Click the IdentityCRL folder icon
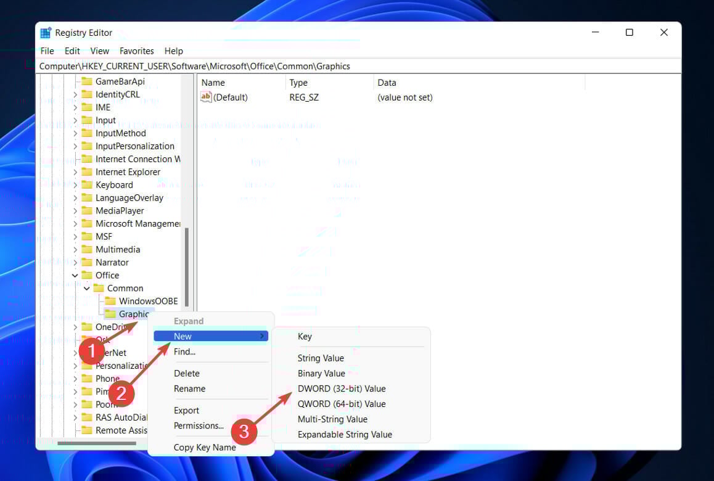Image resolution: width=714 pixels, height=481 pixels. pyautogui.click(x=86, y=94)
